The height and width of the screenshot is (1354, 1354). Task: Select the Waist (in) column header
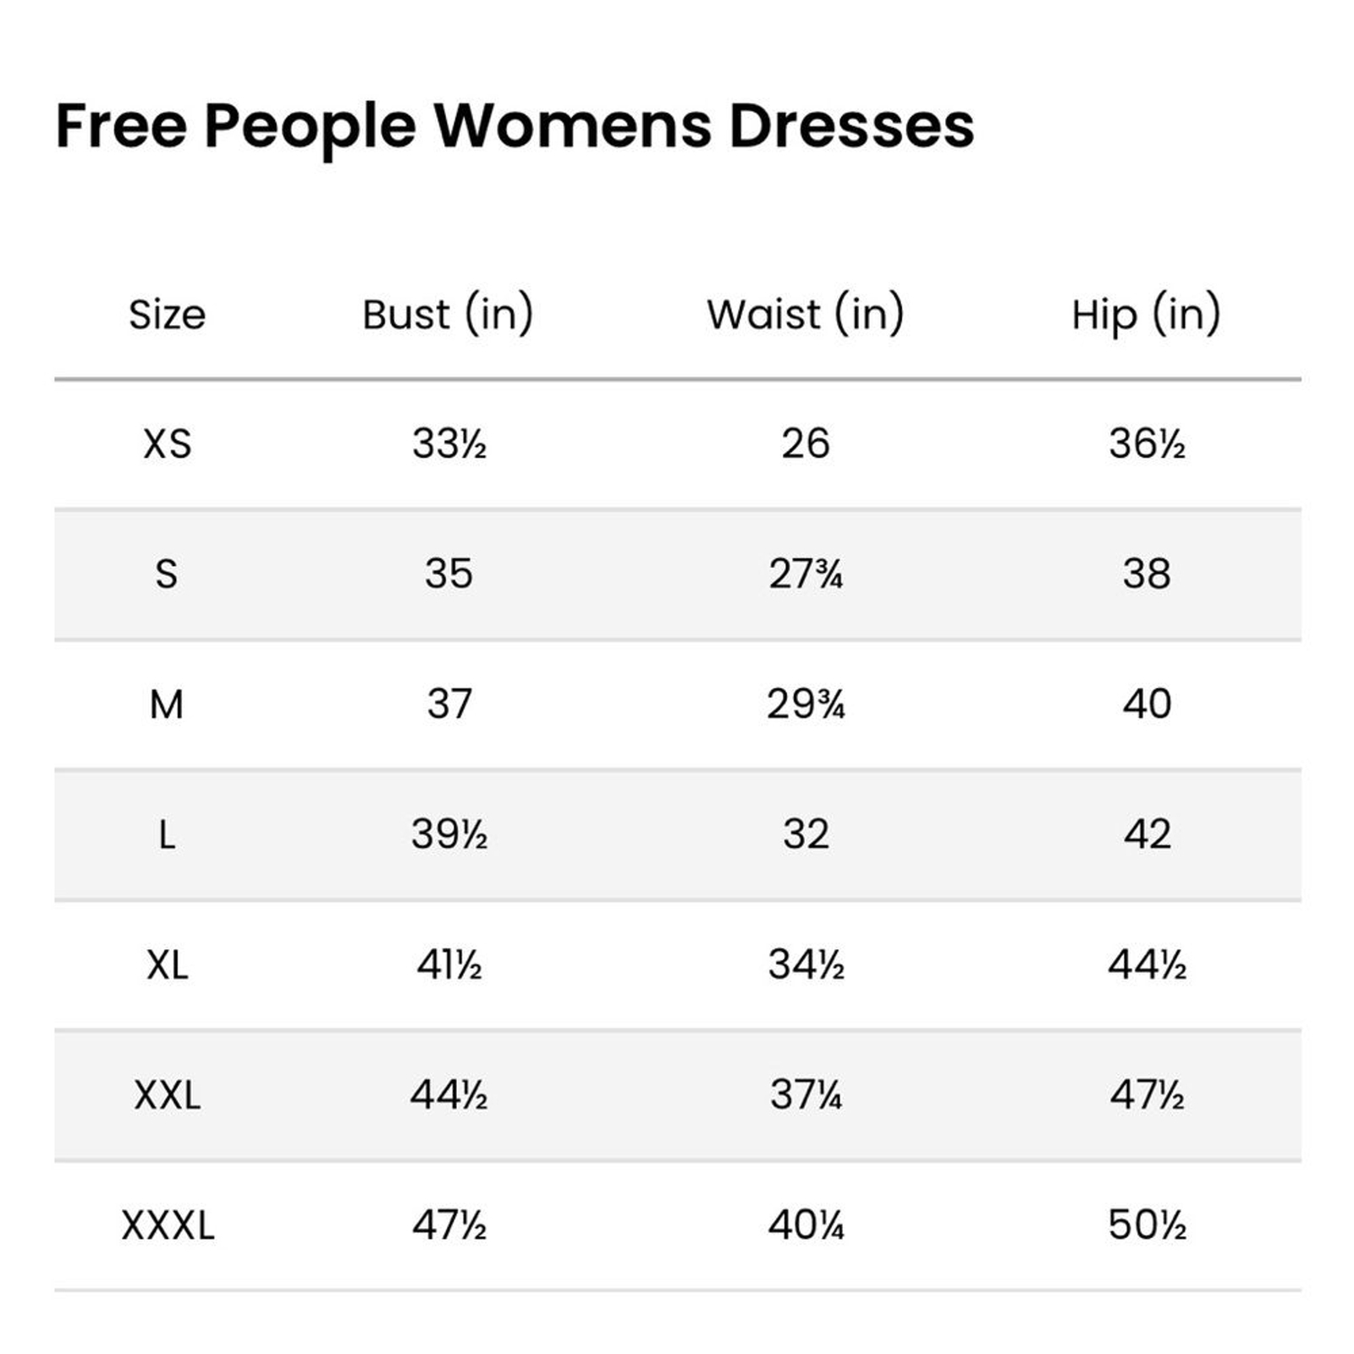pyautogui.click(x=805, y=314)
